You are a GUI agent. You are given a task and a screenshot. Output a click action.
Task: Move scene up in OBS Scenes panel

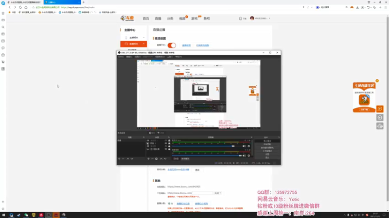[128, 159]
